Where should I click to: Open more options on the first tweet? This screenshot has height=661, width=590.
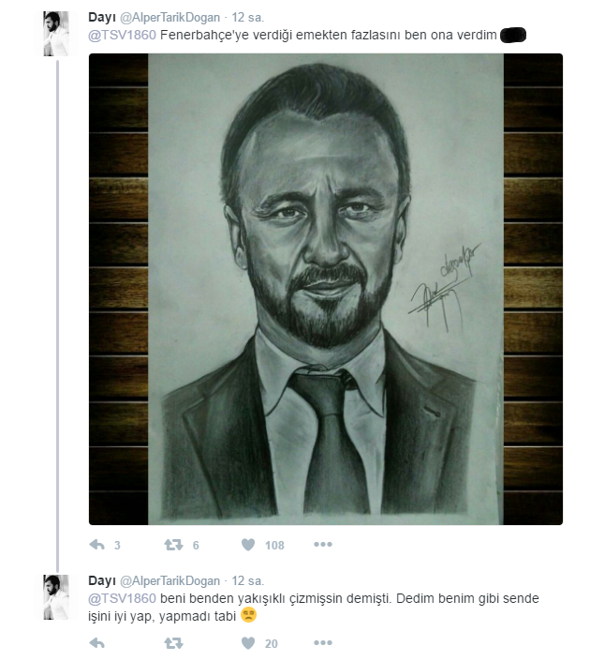click(x=323, y=544)
